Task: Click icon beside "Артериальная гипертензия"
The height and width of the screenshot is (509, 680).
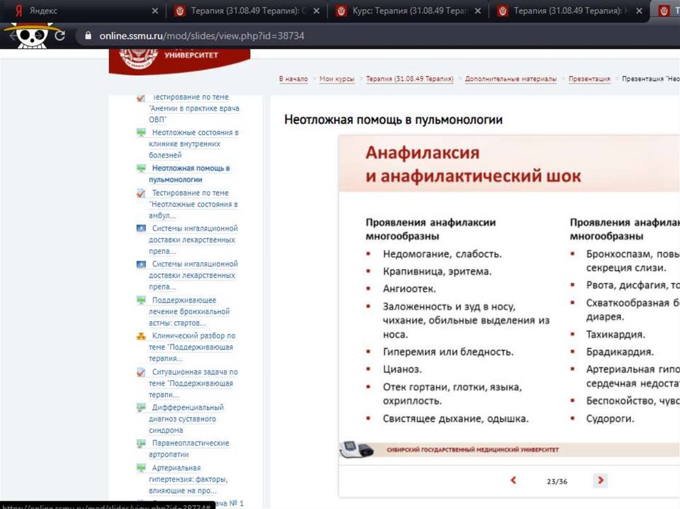Action: tap(141, 468)
